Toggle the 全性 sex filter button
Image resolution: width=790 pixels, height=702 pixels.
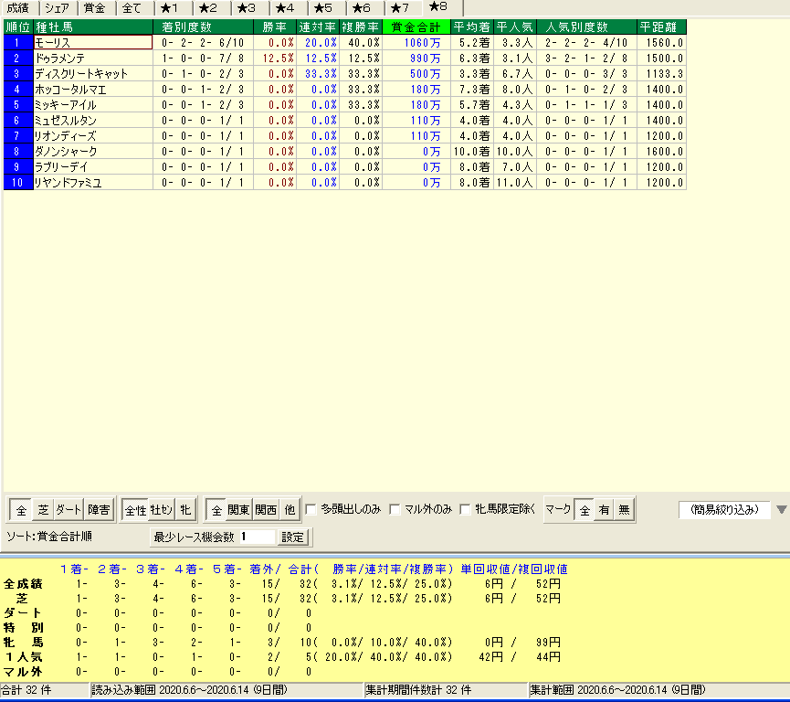(135, 510)
